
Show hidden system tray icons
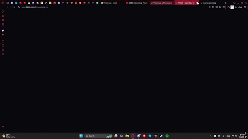(x=211, y=136)
